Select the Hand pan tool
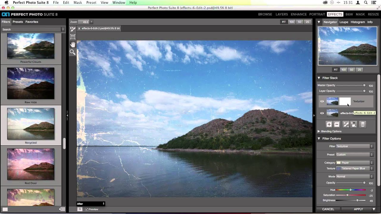This screenshot has width=381, height=214. point(73,45)
